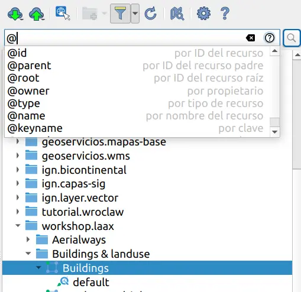The width and height of the screenshot is (301, 292).
Task: Click the tutorial.wroclaw folder icon
Action: (31, 211)
